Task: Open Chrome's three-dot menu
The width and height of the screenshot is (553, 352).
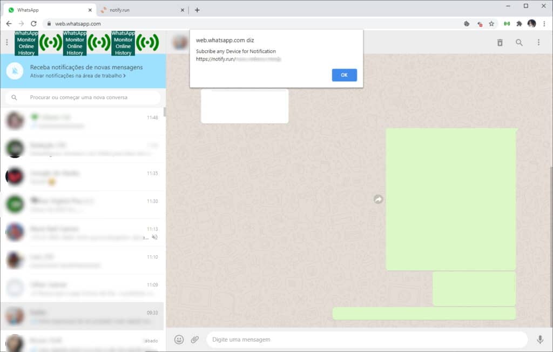Action: pos(544,24)
